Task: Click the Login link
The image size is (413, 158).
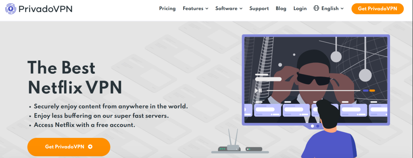Action: tap(300, 8)
